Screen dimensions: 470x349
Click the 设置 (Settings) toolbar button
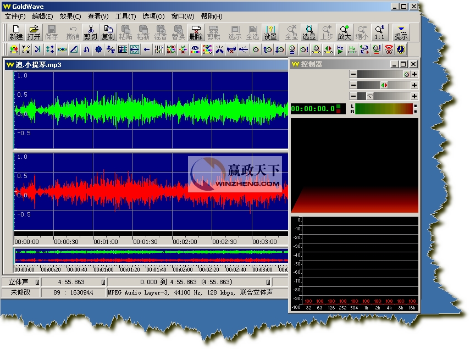270,32
